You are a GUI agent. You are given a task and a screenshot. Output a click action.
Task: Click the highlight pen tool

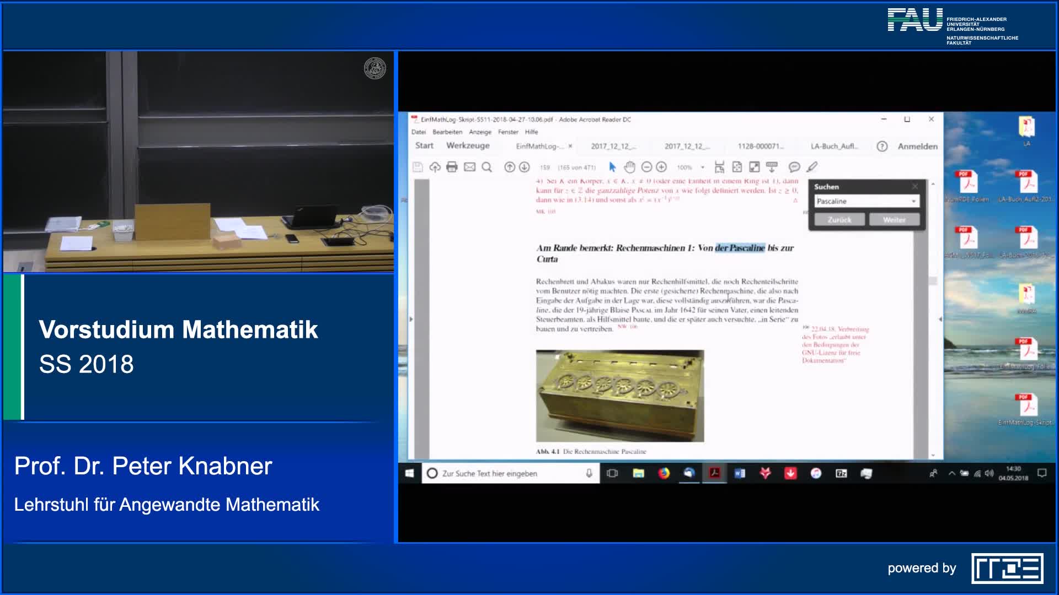(812, 167)
